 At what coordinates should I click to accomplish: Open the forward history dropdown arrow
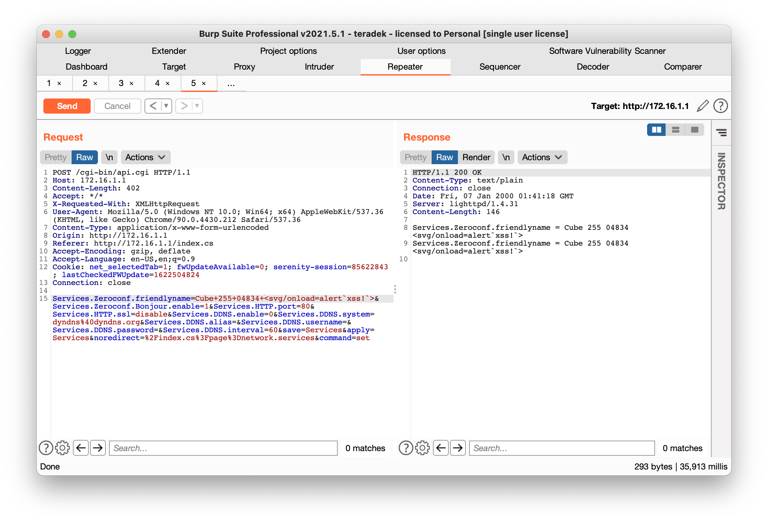[197, 106]
